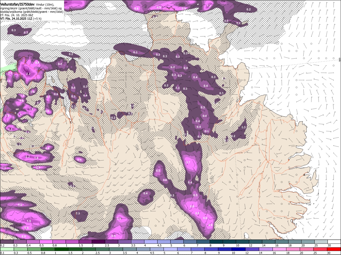This screenshot has width=341, height=255.
Task: Click the 'Vindur (10m),' header text
Action: (45, 4)
